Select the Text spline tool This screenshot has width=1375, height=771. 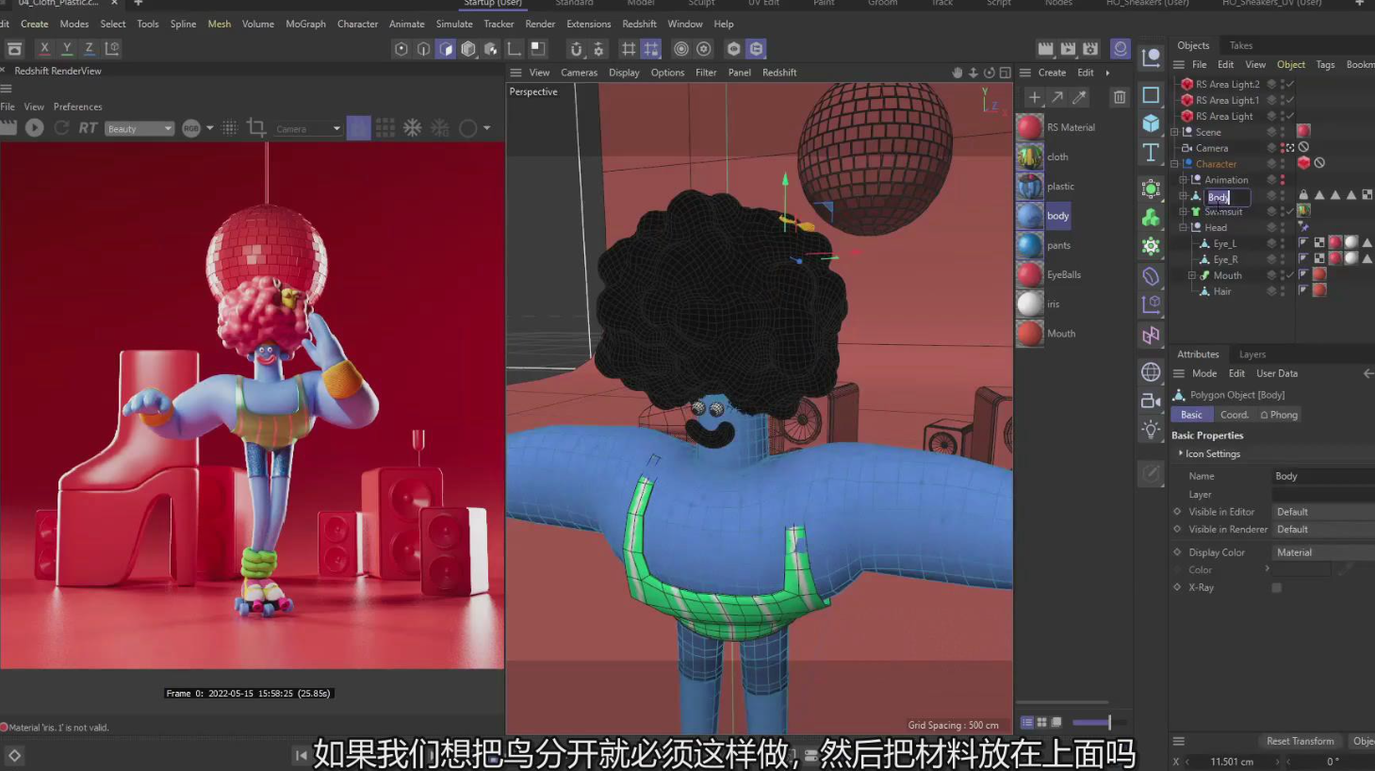coord(1151,153)
